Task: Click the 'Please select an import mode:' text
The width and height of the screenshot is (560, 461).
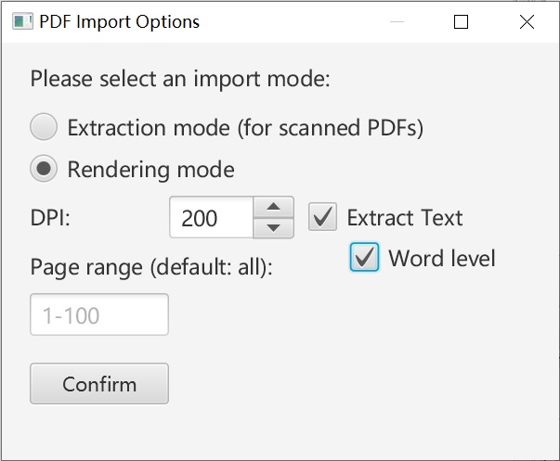Action: coord(180,79)
